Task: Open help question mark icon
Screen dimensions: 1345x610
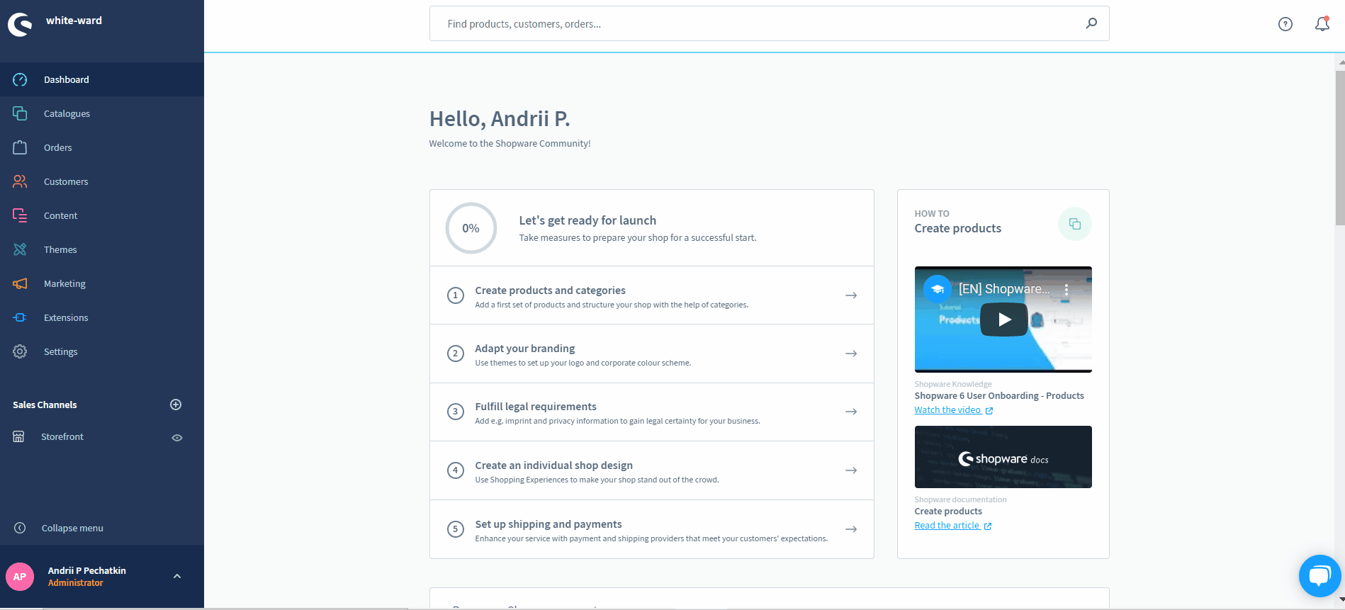Action: click(x=1285, y=24)
